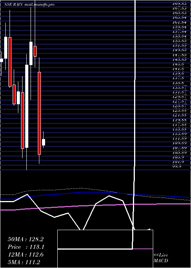191x268 pixels.
Task: Click the 5MA : 111.2 readout
Action: coord(24,262)
